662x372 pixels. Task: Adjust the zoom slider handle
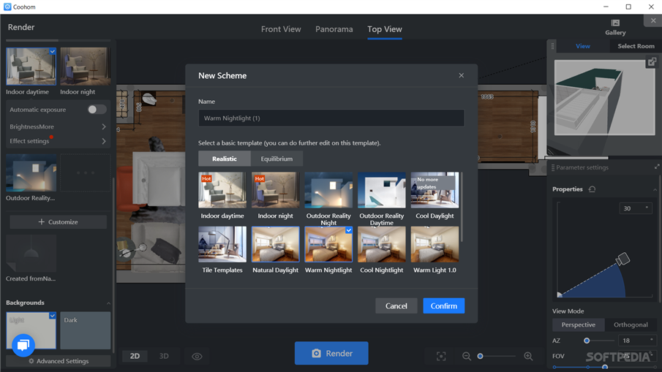[x=480, y=357]
